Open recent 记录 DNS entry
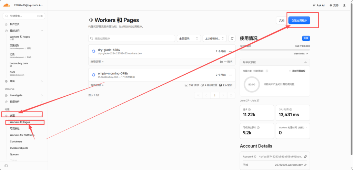353x170 pixels. 20,55
